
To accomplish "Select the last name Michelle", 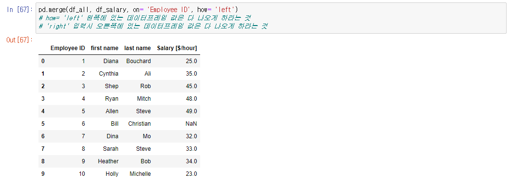I will 140,173.
